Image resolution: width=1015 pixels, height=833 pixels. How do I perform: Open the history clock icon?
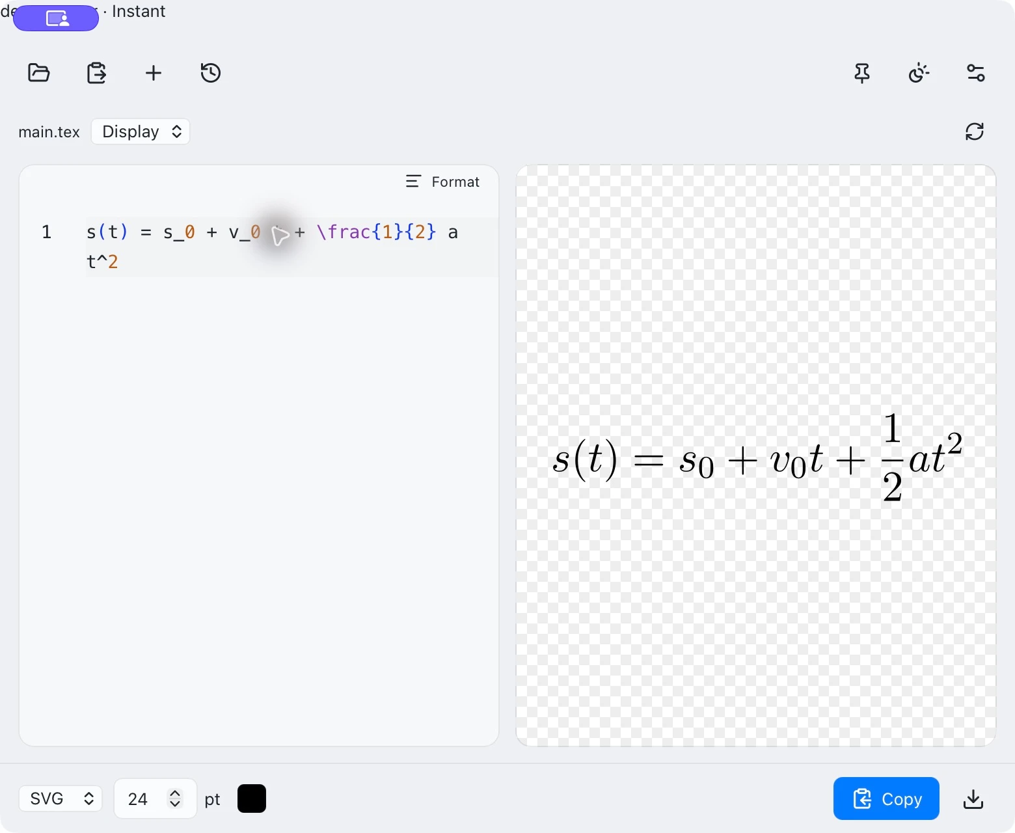pos(211,73)
